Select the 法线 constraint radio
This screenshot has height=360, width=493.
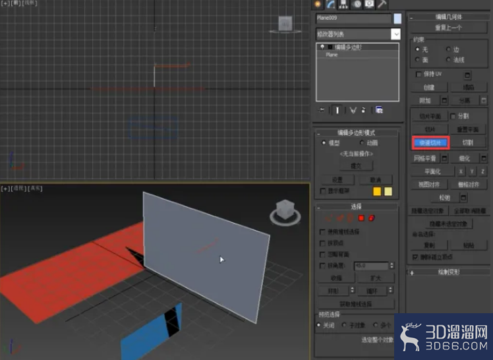(x=448, y=59)
